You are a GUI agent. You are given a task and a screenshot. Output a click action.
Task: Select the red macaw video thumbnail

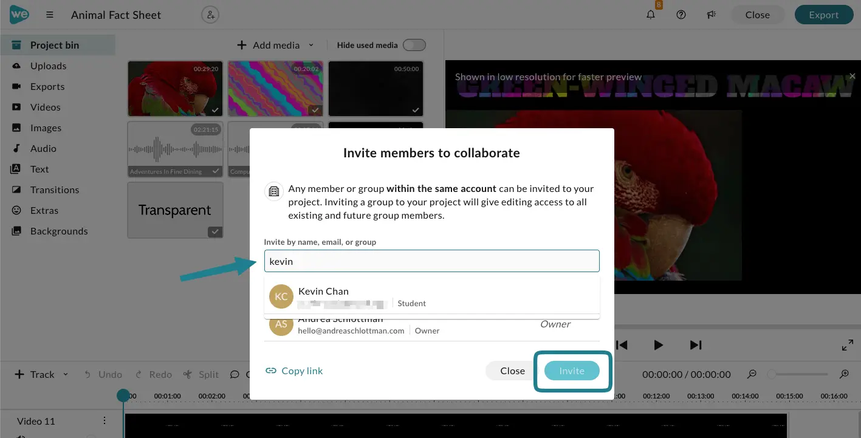(176, 89)
